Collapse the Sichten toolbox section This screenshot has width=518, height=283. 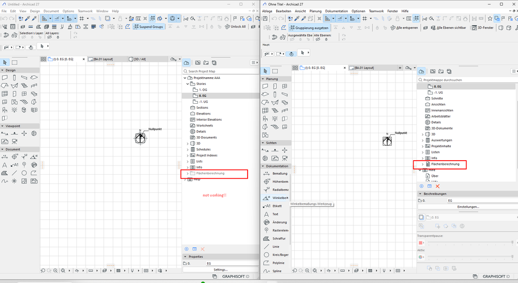click(263, 143)
